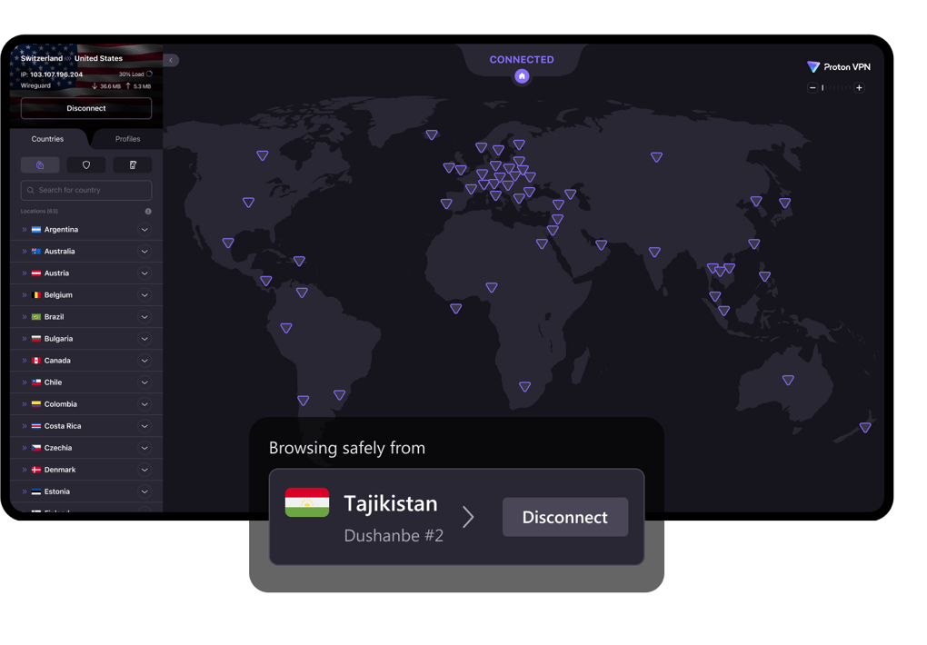Click the Proton VPN logo
The width and height of the screenshot is (927, 645).
pyautogui.click(x=838, y=67)
